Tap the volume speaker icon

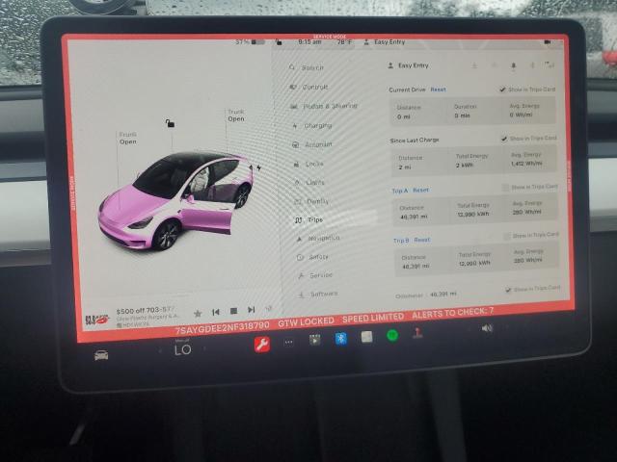click(487, 328)
